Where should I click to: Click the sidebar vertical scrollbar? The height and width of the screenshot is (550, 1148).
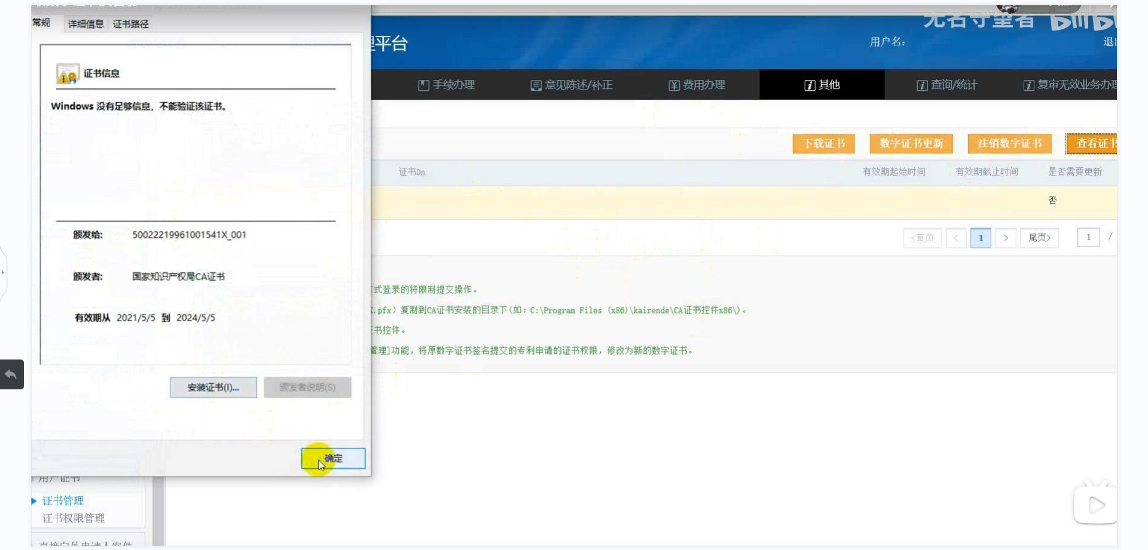(158, 511)
